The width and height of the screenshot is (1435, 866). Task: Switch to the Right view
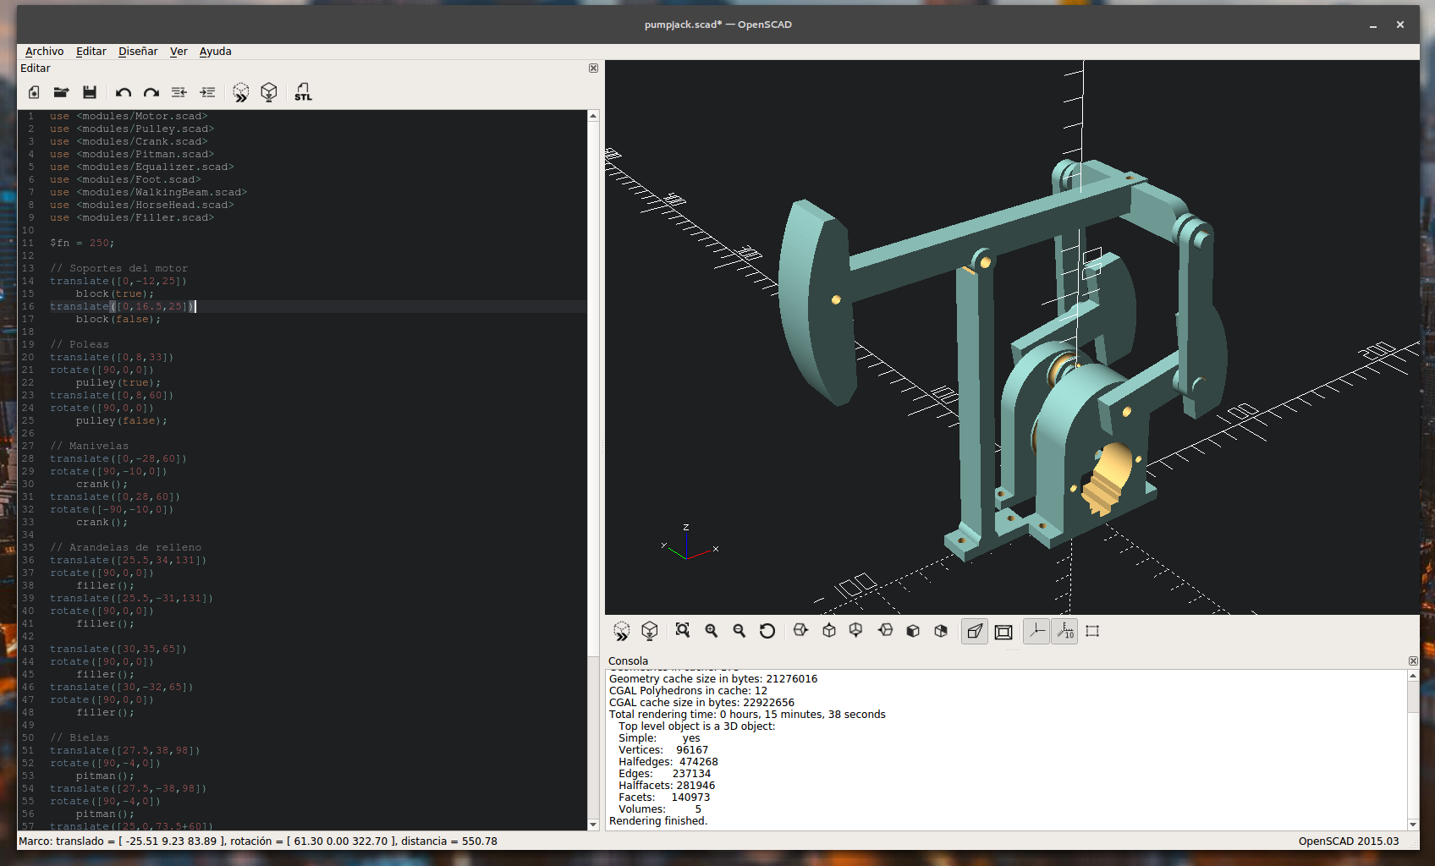(x=800, y=631)
